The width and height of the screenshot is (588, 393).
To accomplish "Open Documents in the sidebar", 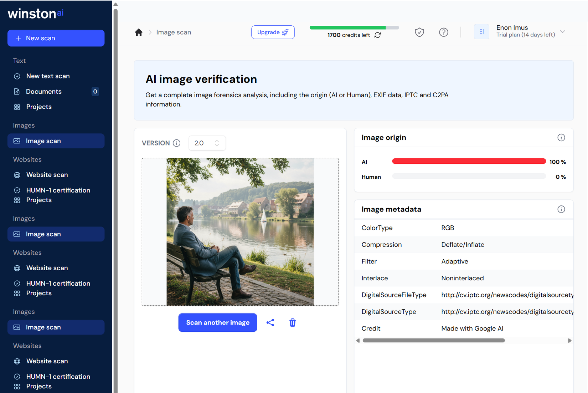I will (44, 92).
